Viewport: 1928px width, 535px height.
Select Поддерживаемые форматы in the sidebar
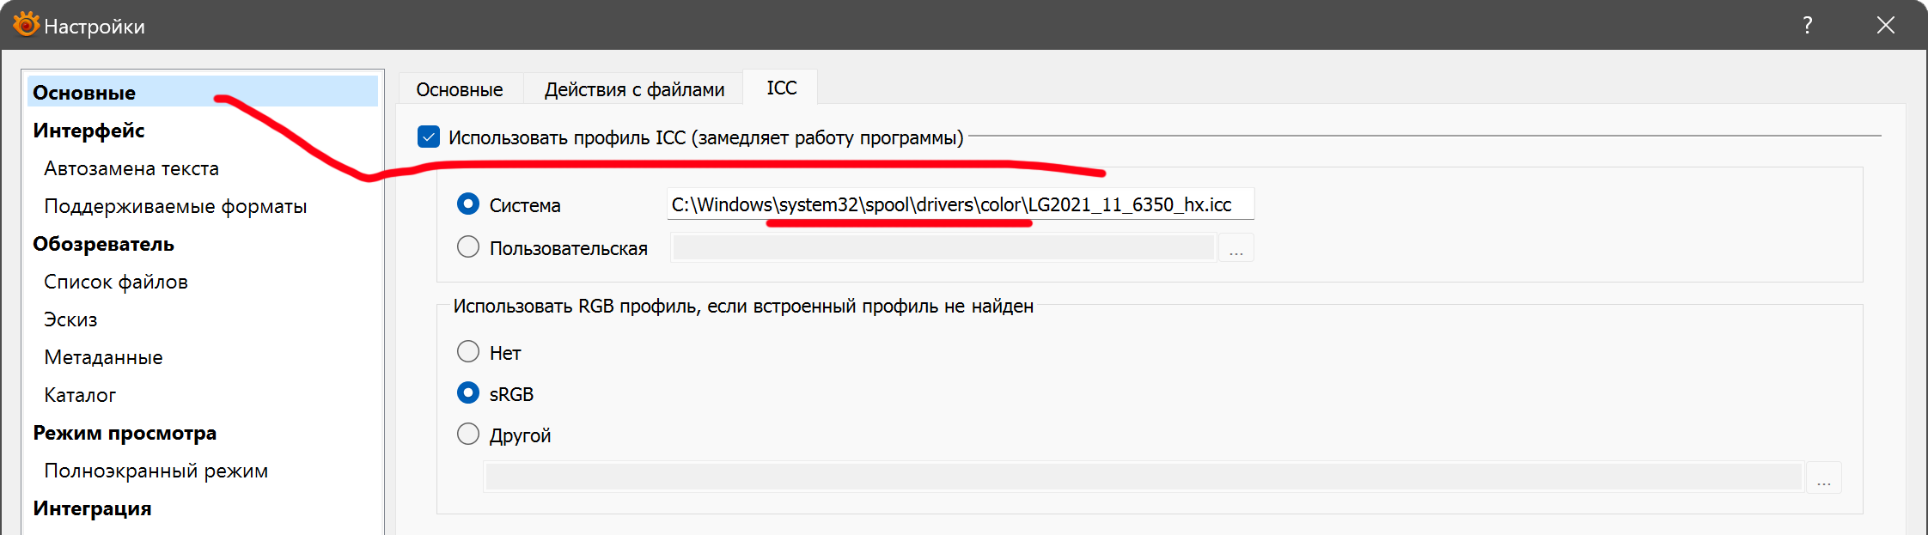pyautogui.click(x=175, y=206)
